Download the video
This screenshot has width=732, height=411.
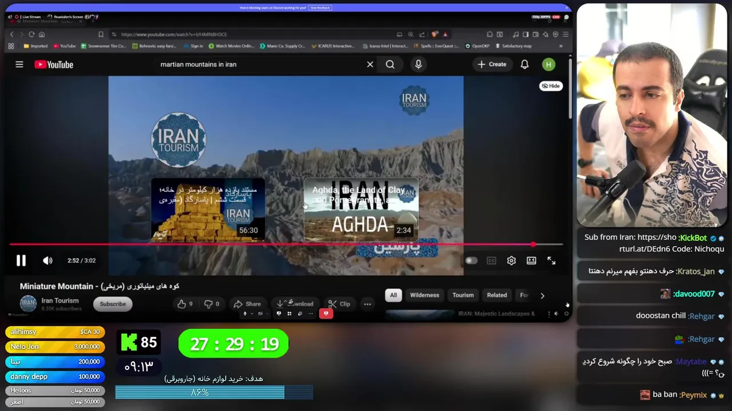pyautogui.click(x=295, y=304)
